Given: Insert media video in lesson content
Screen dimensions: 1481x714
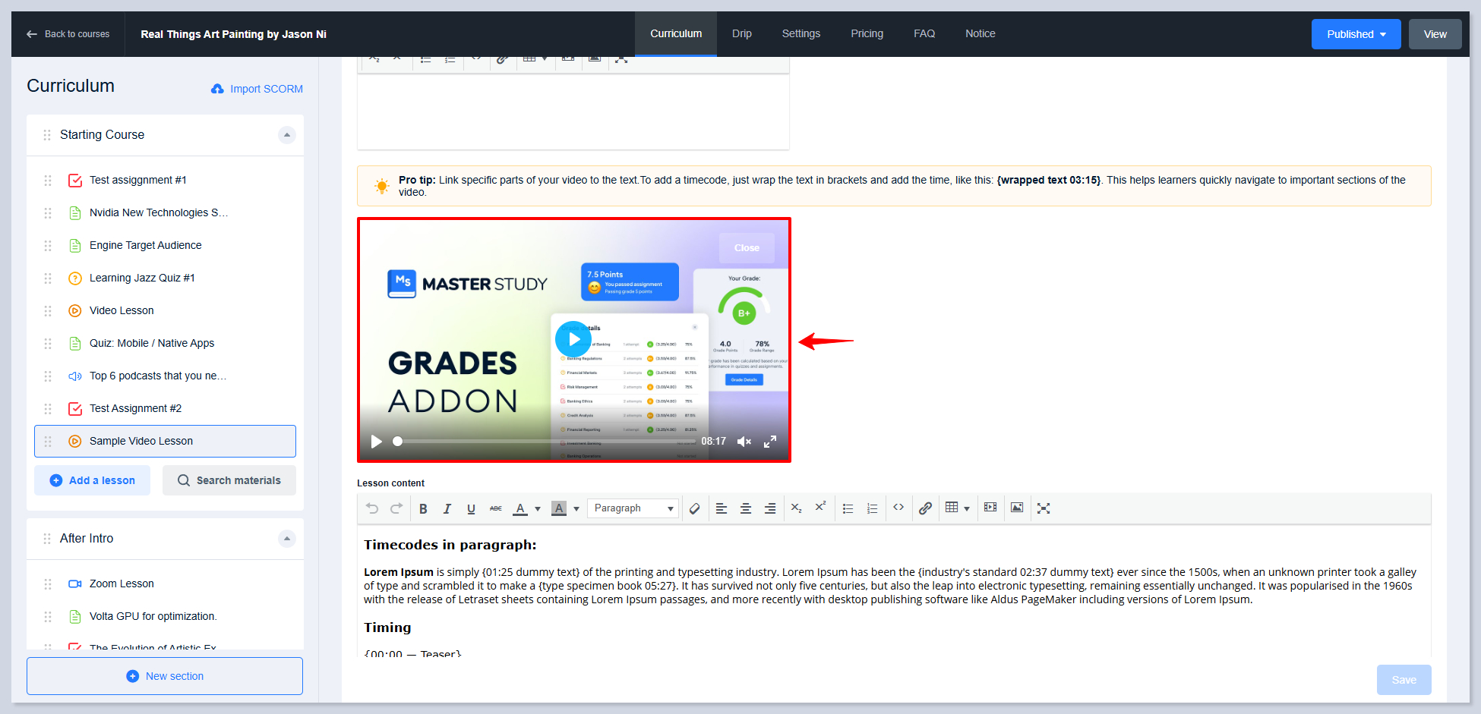Looking at the screenshot, I should tap(990, 508).
